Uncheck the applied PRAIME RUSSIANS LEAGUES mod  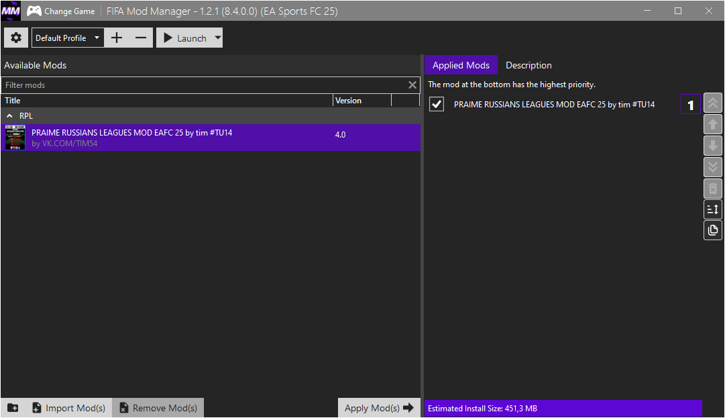coord(437,104)
